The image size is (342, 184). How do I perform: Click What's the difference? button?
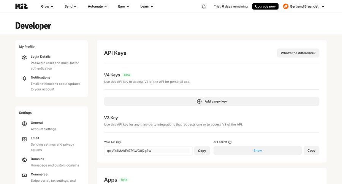click(298, 53)
